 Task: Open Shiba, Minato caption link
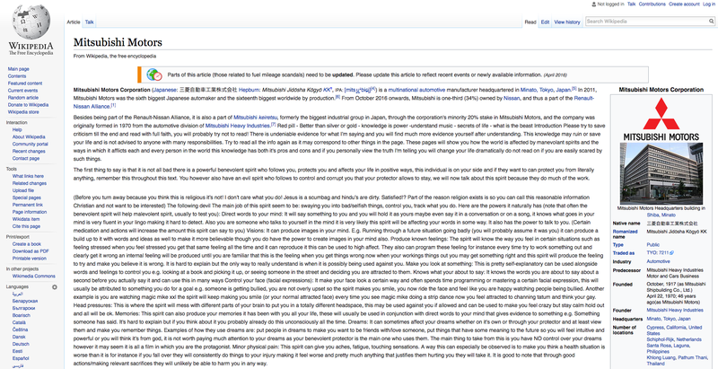coord(661,215)
